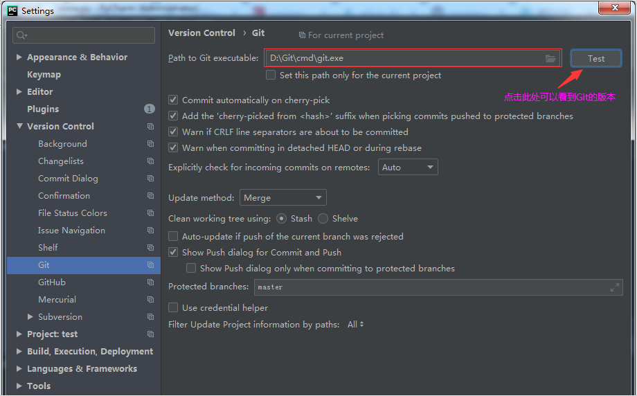Viewport: 637px width, 396px height.
Task: Click the per-project icon next to Background
Action: pyautogui.click(x=150, y=144)
